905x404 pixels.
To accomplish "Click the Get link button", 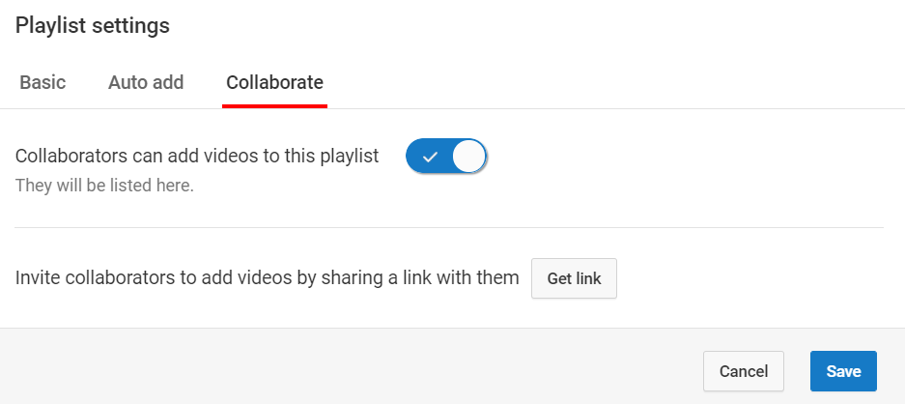I will point(575,278).
